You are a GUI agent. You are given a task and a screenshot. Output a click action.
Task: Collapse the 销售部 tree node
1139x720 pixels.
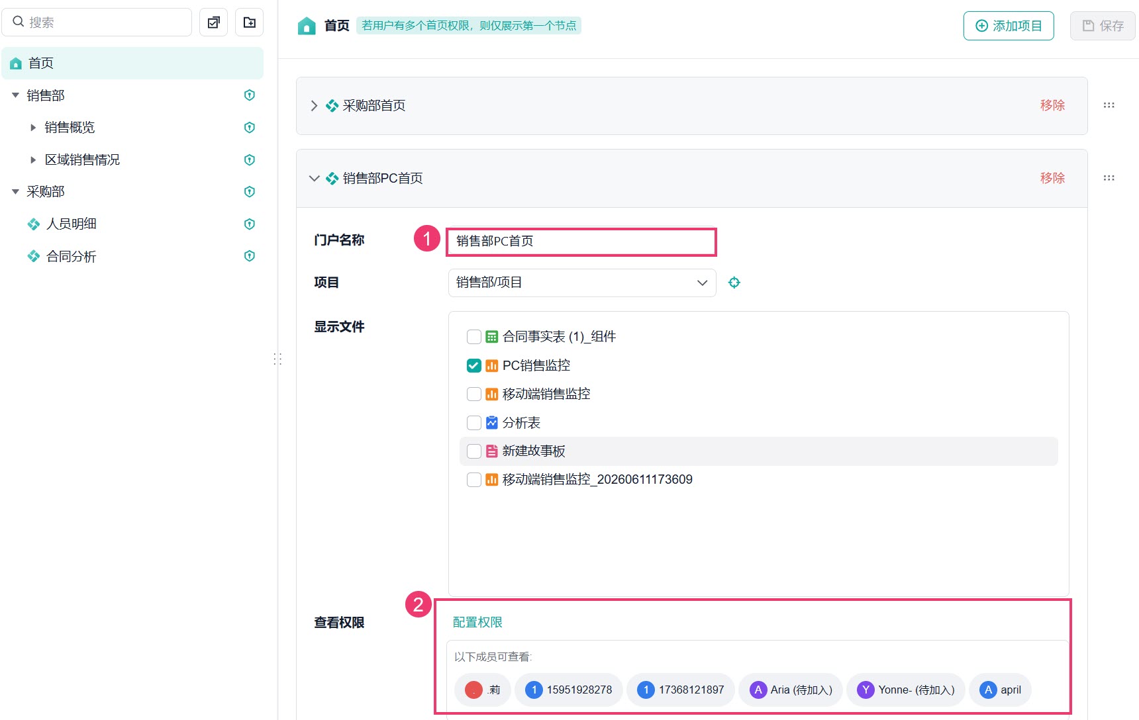point(15,95)
